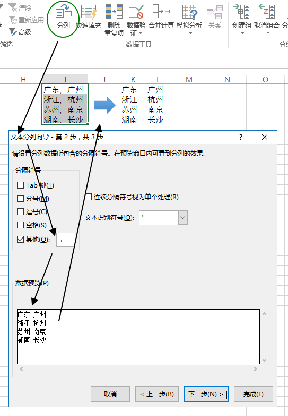The height and width of the screenshot is (416, 288).
Task: Click cell 南京 in column L
Action: (158, 109)
